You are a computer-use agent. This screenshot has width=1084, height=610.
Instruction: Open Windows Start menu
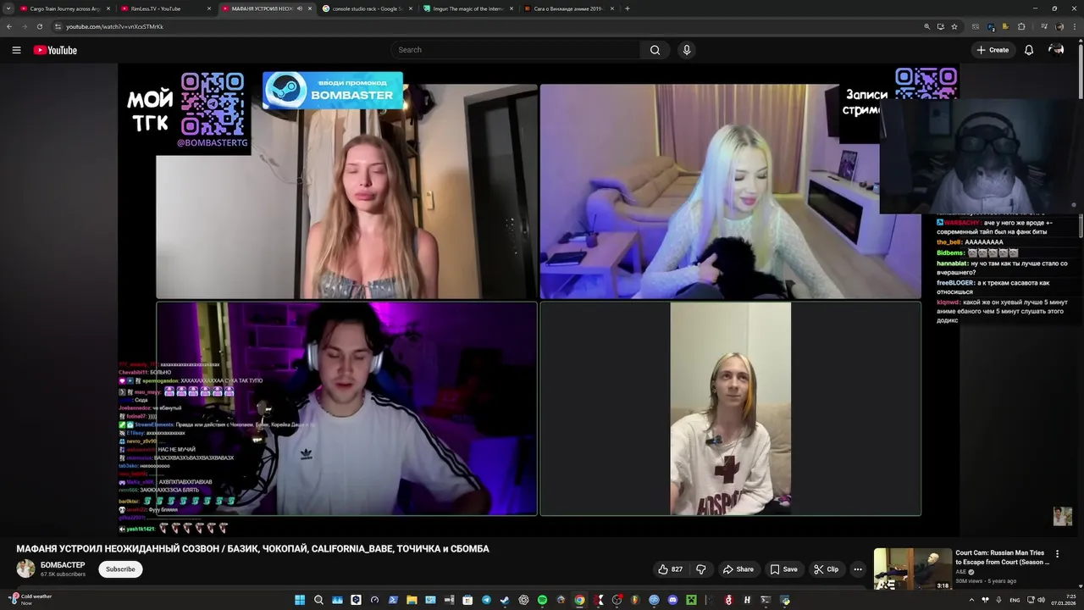(300, 600)
